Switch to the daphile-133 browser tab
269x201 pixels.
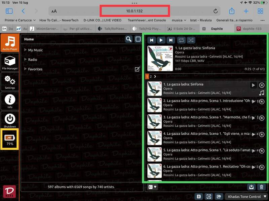point(251,29)
